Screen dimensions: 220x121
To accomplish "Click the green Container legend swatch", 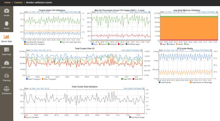I will click(x=109, y=44).
